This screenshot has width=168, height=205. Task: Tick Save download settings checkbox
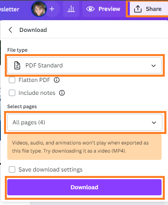pyautogui.click(x=12, y=169)
